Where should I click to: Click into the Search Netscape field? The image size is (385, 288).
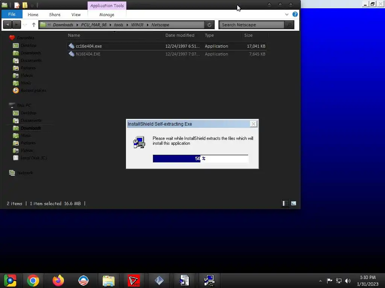252,25
